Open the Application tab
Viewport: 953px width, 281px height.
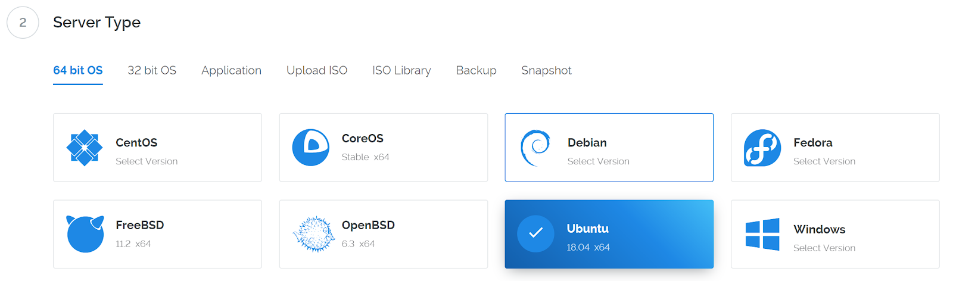(x=231, y=70)
